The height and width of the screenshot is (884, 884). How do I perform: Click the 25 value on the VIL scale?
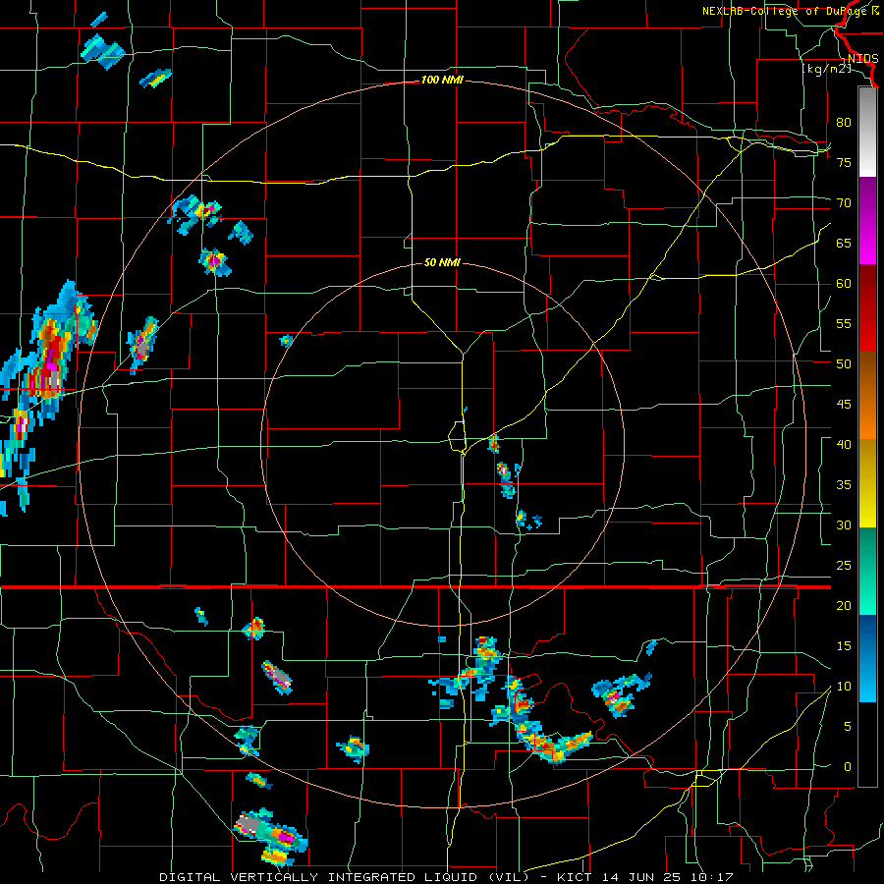844,565
